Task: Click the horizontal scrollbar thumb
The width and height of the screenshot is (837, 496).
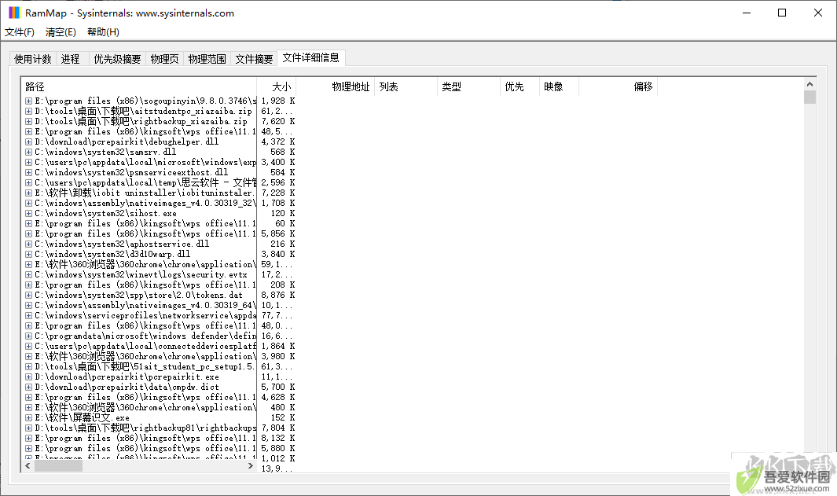Action: pyautogui.click(x=58, y=466)
